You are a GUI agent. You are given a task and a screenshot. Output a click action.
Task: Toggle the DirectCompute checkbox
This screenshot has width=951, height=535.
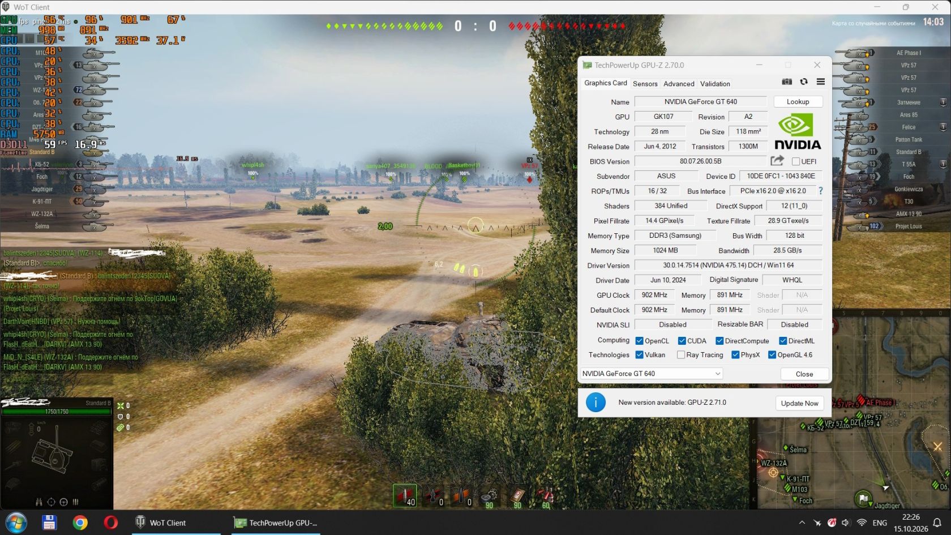coord(719,341)
